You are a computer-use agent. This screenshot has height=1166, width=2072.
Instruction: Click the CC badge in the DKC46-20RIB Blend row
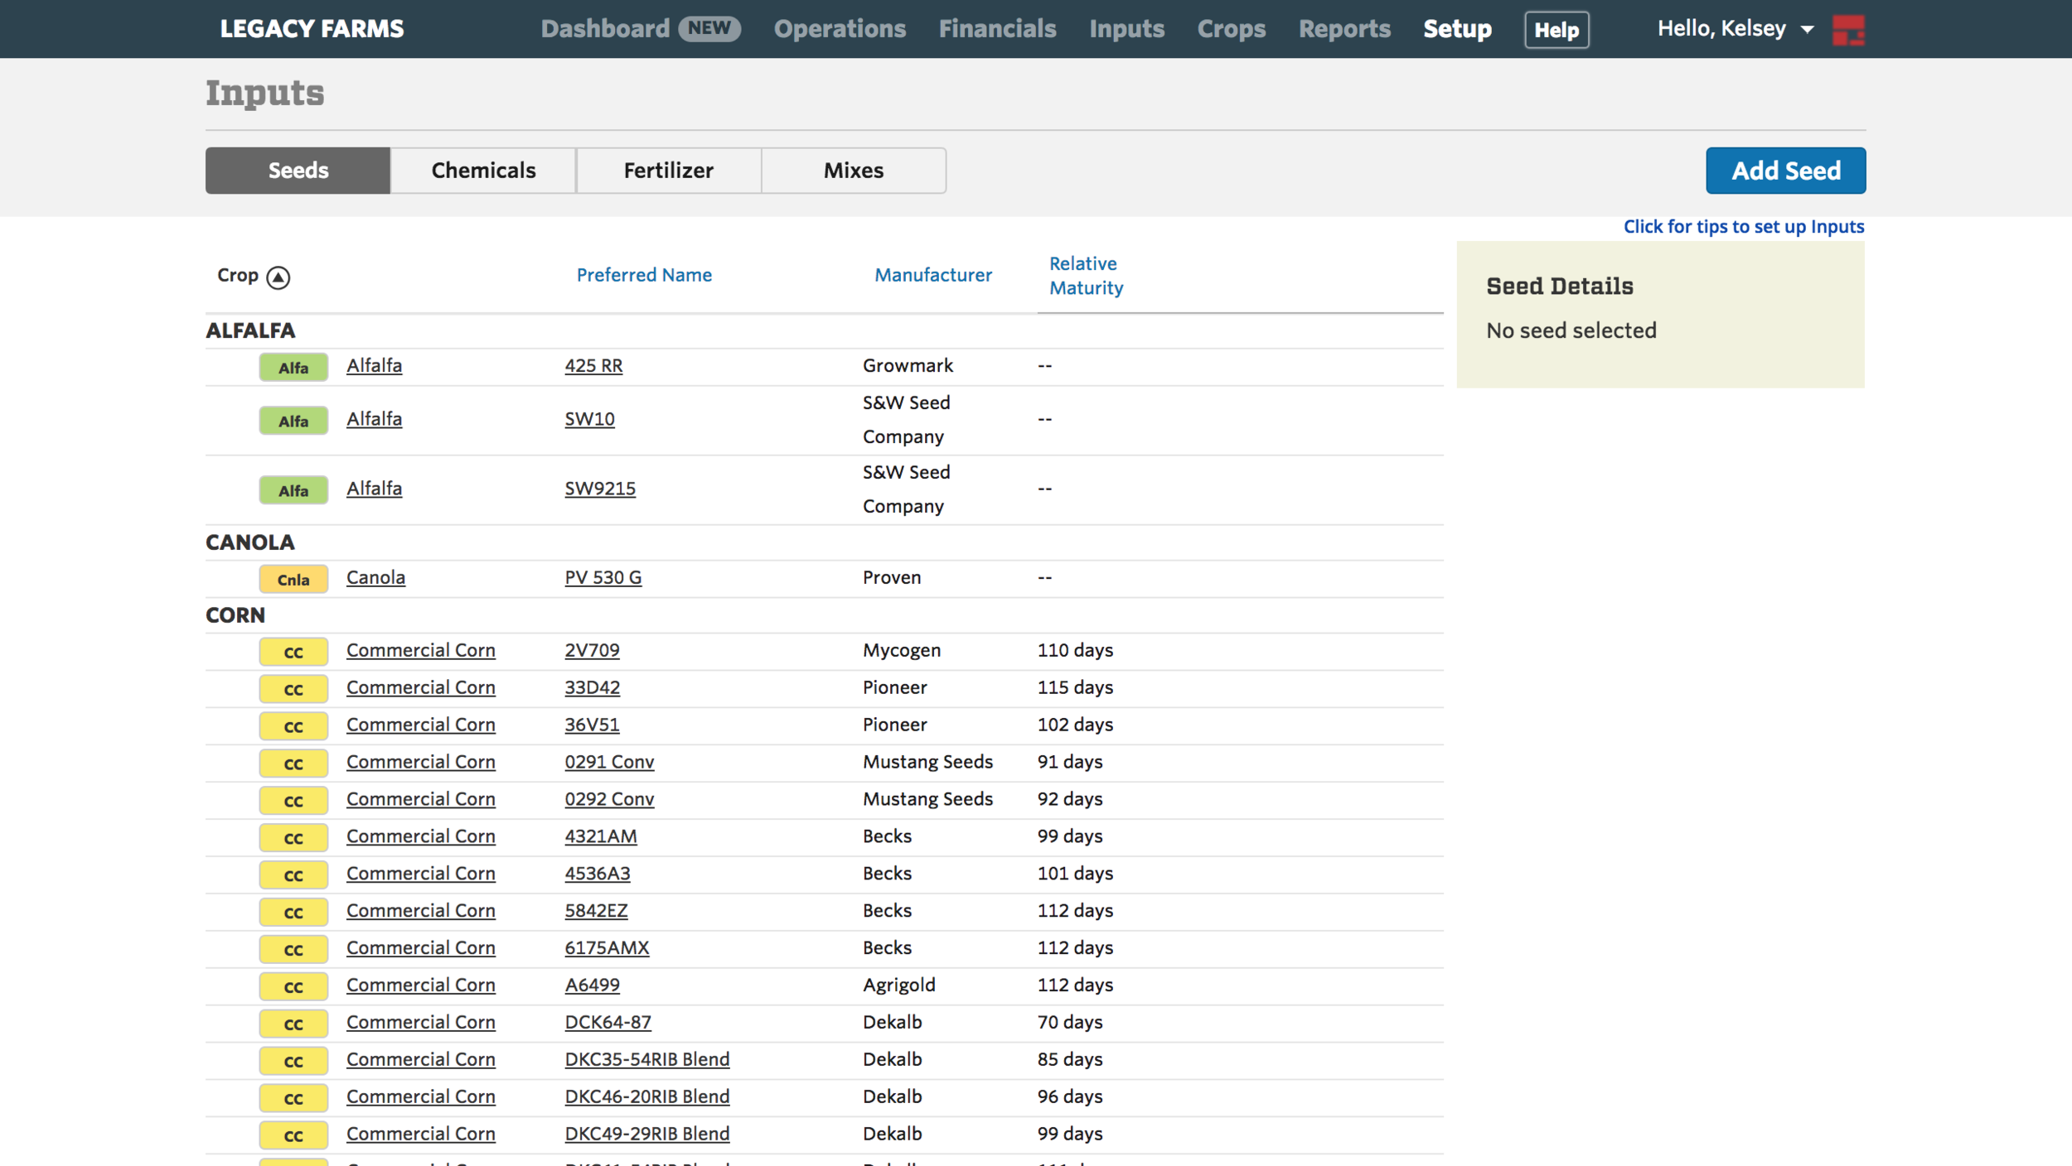293,1099
